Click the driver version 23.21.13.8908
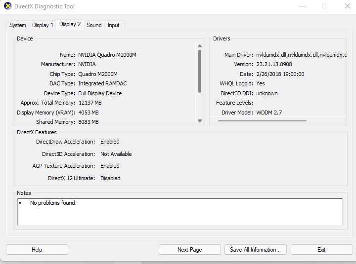This screenshot has height=264, width=356. pyautogui.click(x=274, y=64)
